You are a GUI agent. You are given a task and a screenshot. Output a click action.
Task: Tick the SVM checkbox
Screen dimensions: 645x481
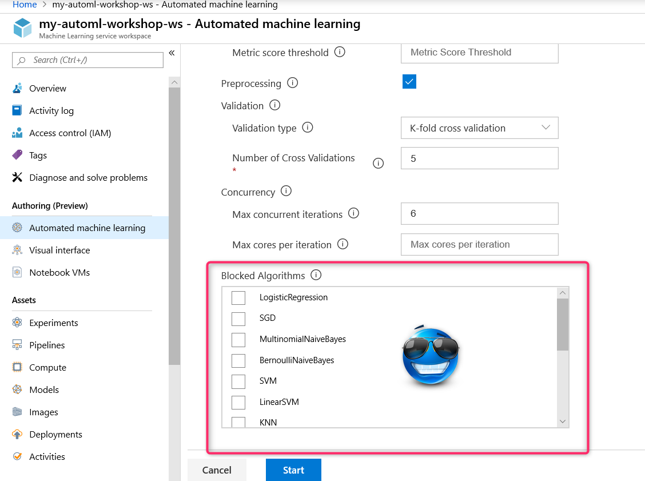[x=238, y=381]
